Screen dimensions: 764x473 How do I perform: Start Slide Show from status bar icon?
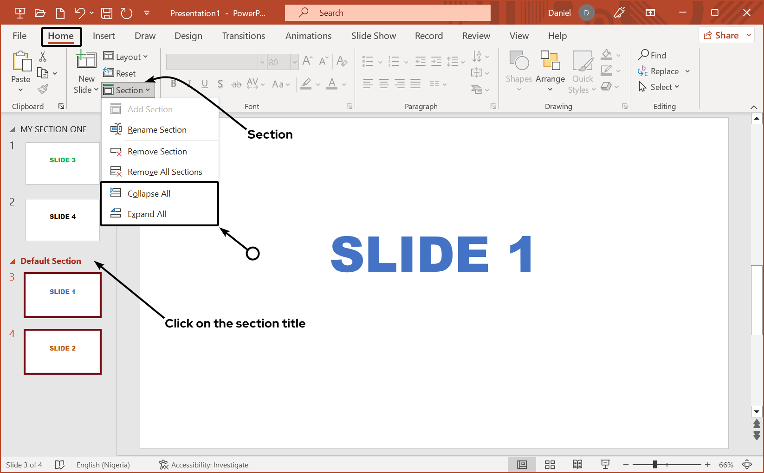pos(605,465)
